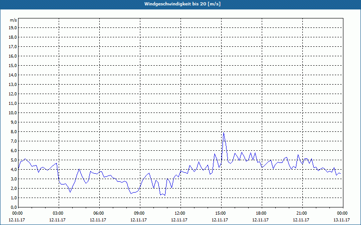
Task: Click the 5,0 y-axis label
Action: click(x=14, y=160)
